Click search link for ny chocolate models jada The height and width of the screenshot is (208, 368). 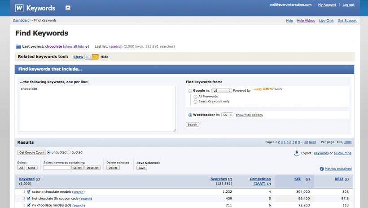[79, 205]
